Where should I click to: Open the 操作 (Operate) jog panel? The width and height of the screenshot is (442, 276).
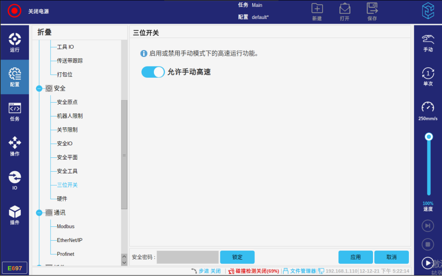coord(15,146)
